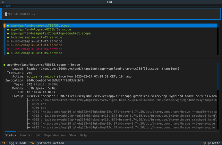Screen dimensions: 222x145
Task: Click the CGroup path line
Action: 114,96
